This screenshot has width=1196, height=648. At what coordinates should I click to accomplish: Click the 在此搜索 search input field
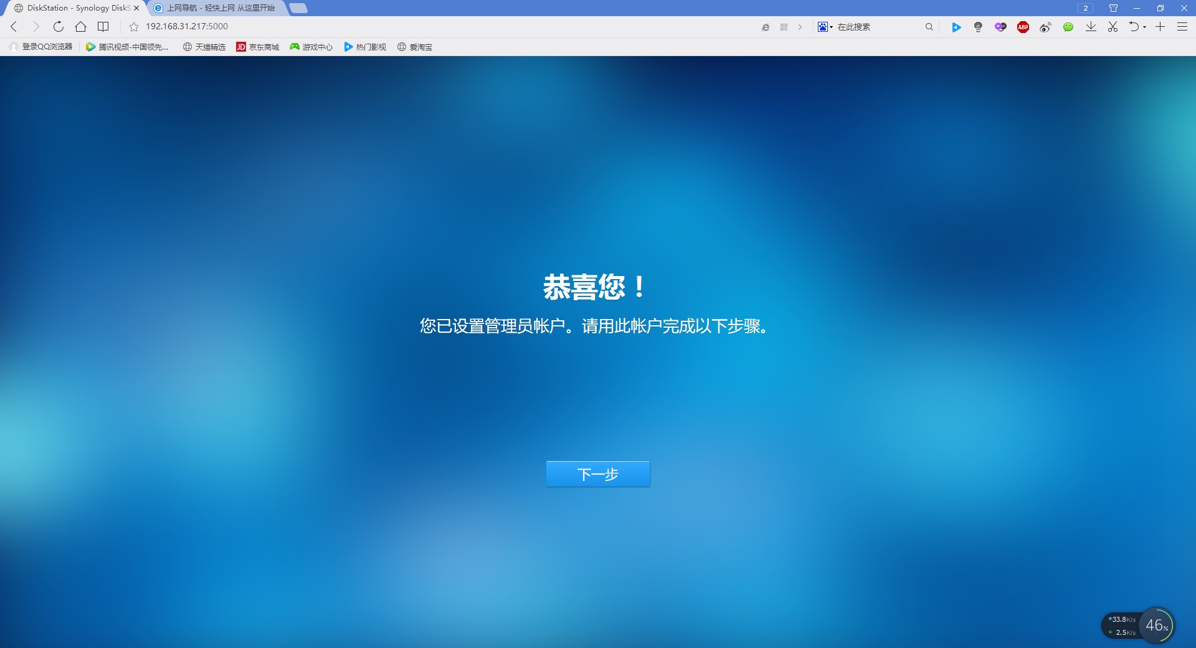[x=878, y=27]
